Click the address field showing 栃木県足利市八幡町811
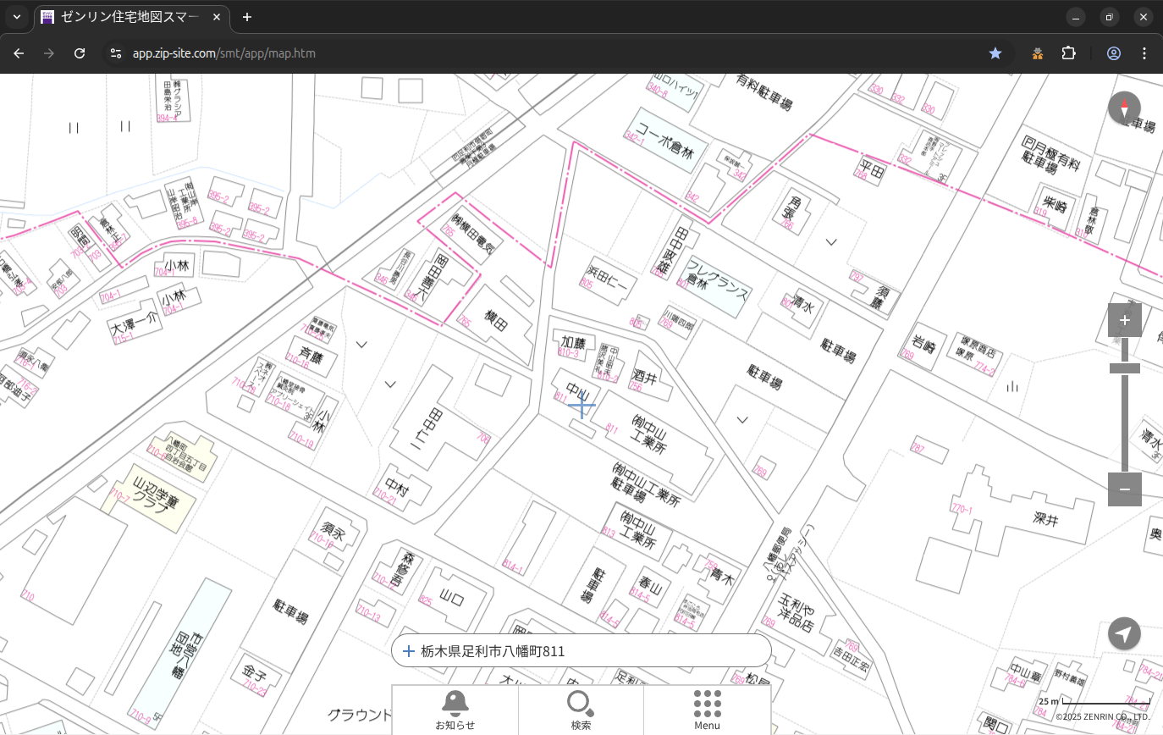1163x735 pixels. (x=584, y=651)
